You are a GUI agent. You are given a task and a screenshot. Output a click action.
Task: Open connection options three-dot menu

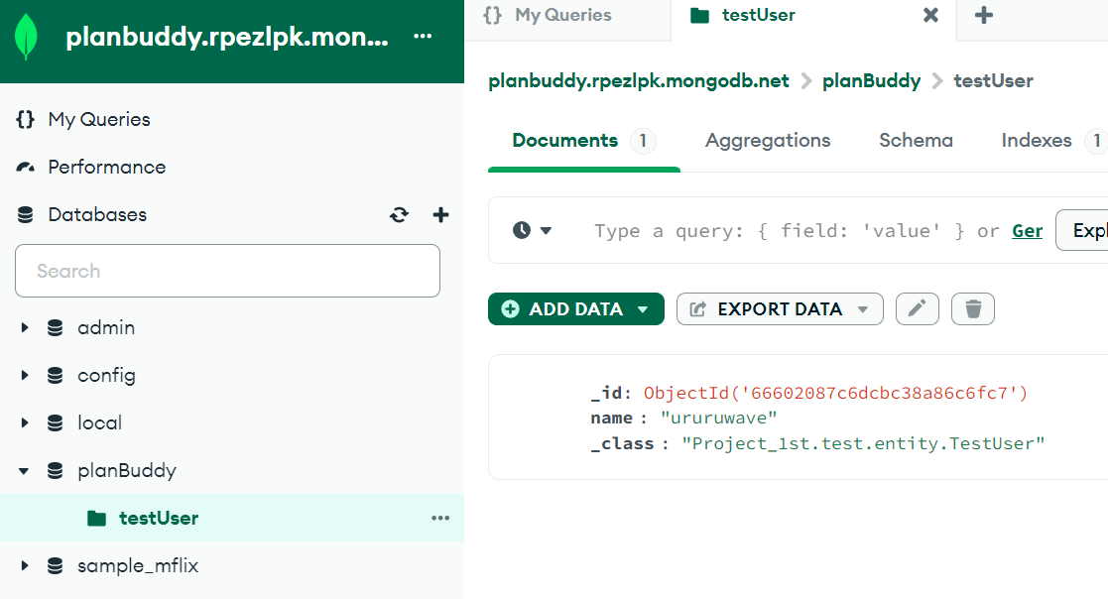[423, 36]
